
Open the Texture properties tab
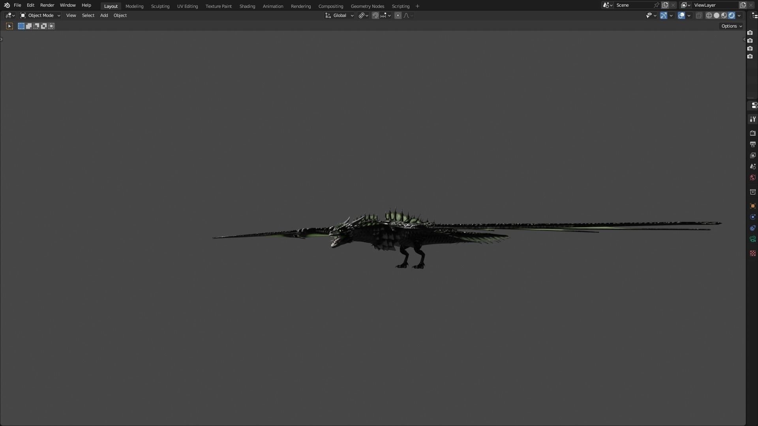(752, 253)
